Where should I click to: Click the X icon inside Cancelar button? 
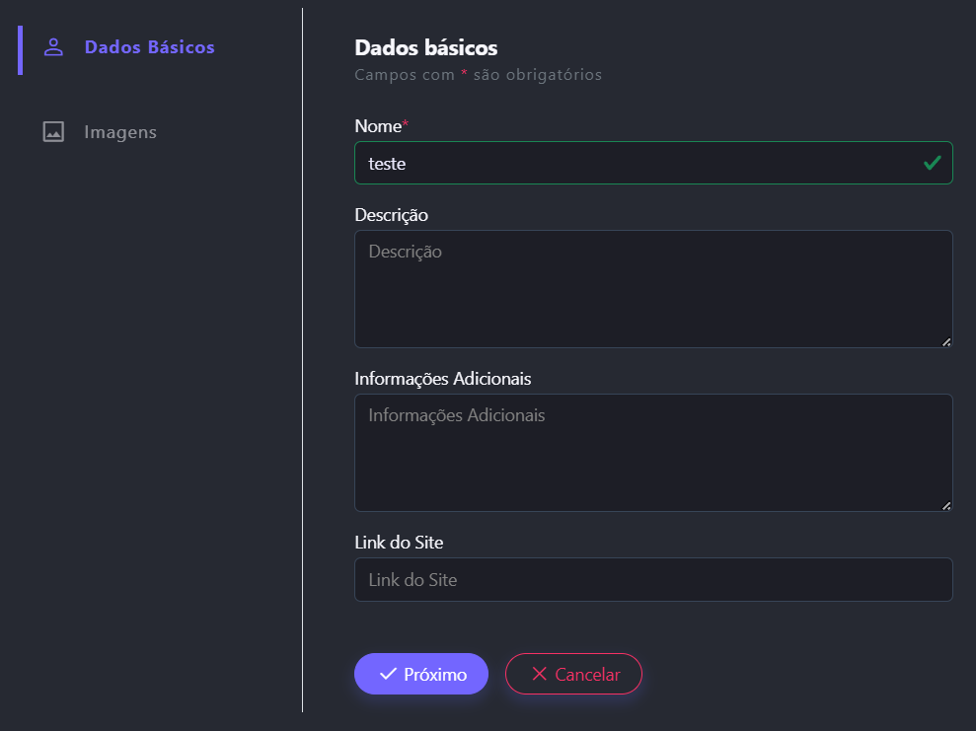(x=539, y=674)
